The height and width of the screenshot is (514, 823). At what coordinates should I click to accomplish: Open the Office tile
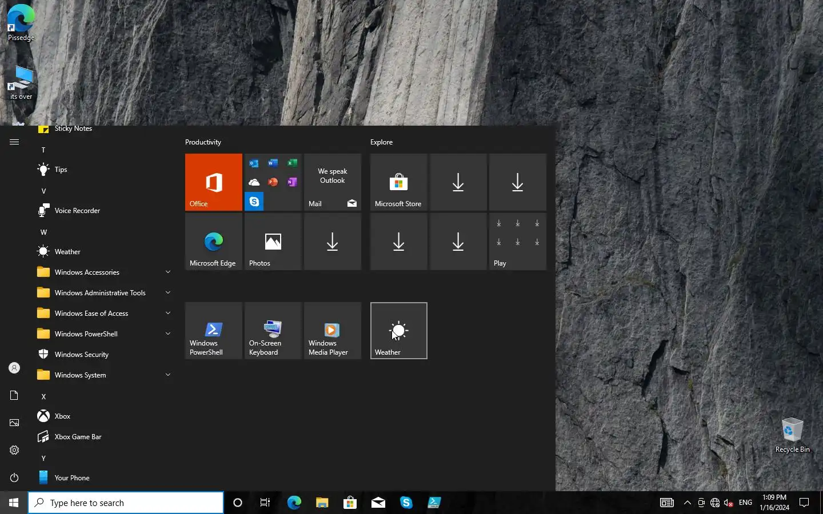pyautogui.click(x=213, y=182)
